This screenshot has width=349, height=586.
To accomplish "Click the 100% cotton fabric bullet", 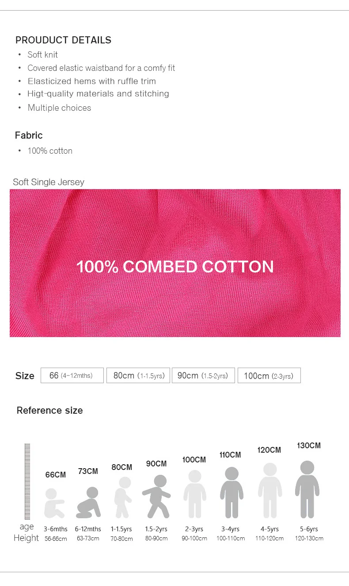I will point(50,151).
